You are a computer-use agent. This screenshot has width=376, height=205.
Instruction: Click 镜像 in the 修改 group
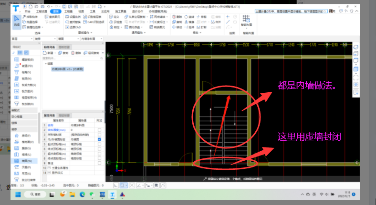coord(189,22)
